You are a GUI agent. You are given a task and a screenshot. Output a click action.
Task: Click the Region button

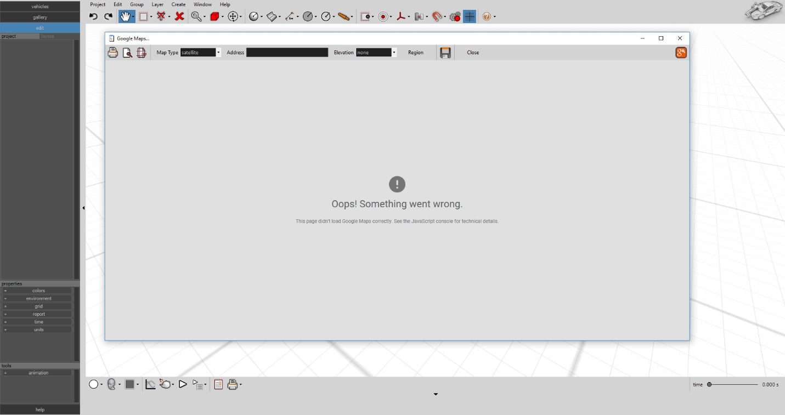click(416, 53)
